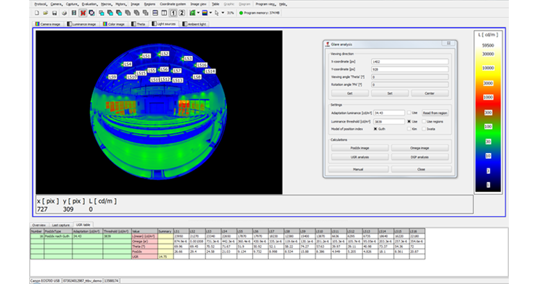Click the third gray stacked-images icon

click(146, 13)
